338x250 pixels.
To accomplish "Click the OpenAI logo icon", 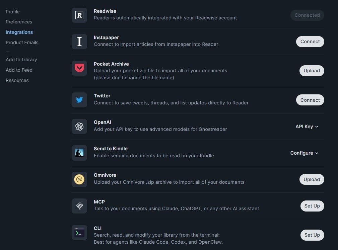I will (79, 127).
